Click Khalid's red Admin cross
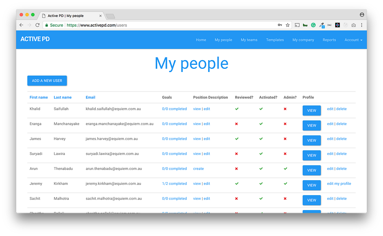Image resolution: width=383 pixels, height=236 pixels. (x=285, y=109)
